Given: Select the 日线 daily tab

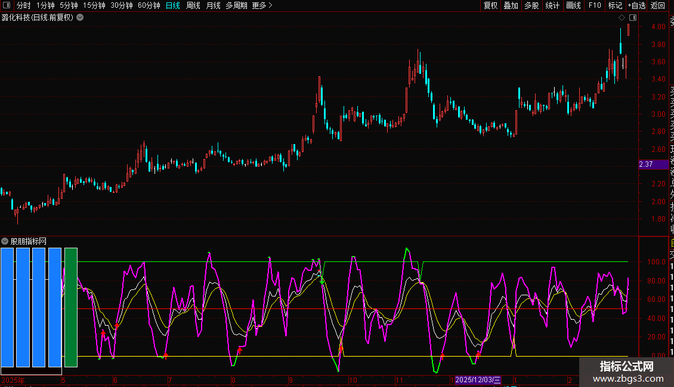Looking at the screenshot, I should point(173,5).
